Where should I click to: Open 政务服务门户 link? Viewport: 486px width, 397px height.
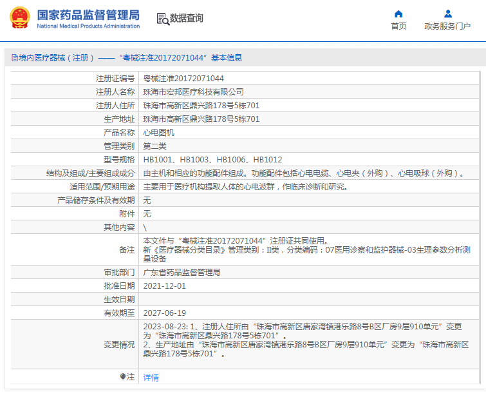click(447, 26)
